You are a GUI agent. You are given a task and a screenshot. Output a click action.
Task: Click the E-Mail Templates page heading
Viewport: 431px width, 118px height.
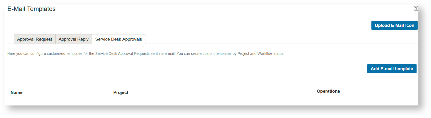(31, 9)
